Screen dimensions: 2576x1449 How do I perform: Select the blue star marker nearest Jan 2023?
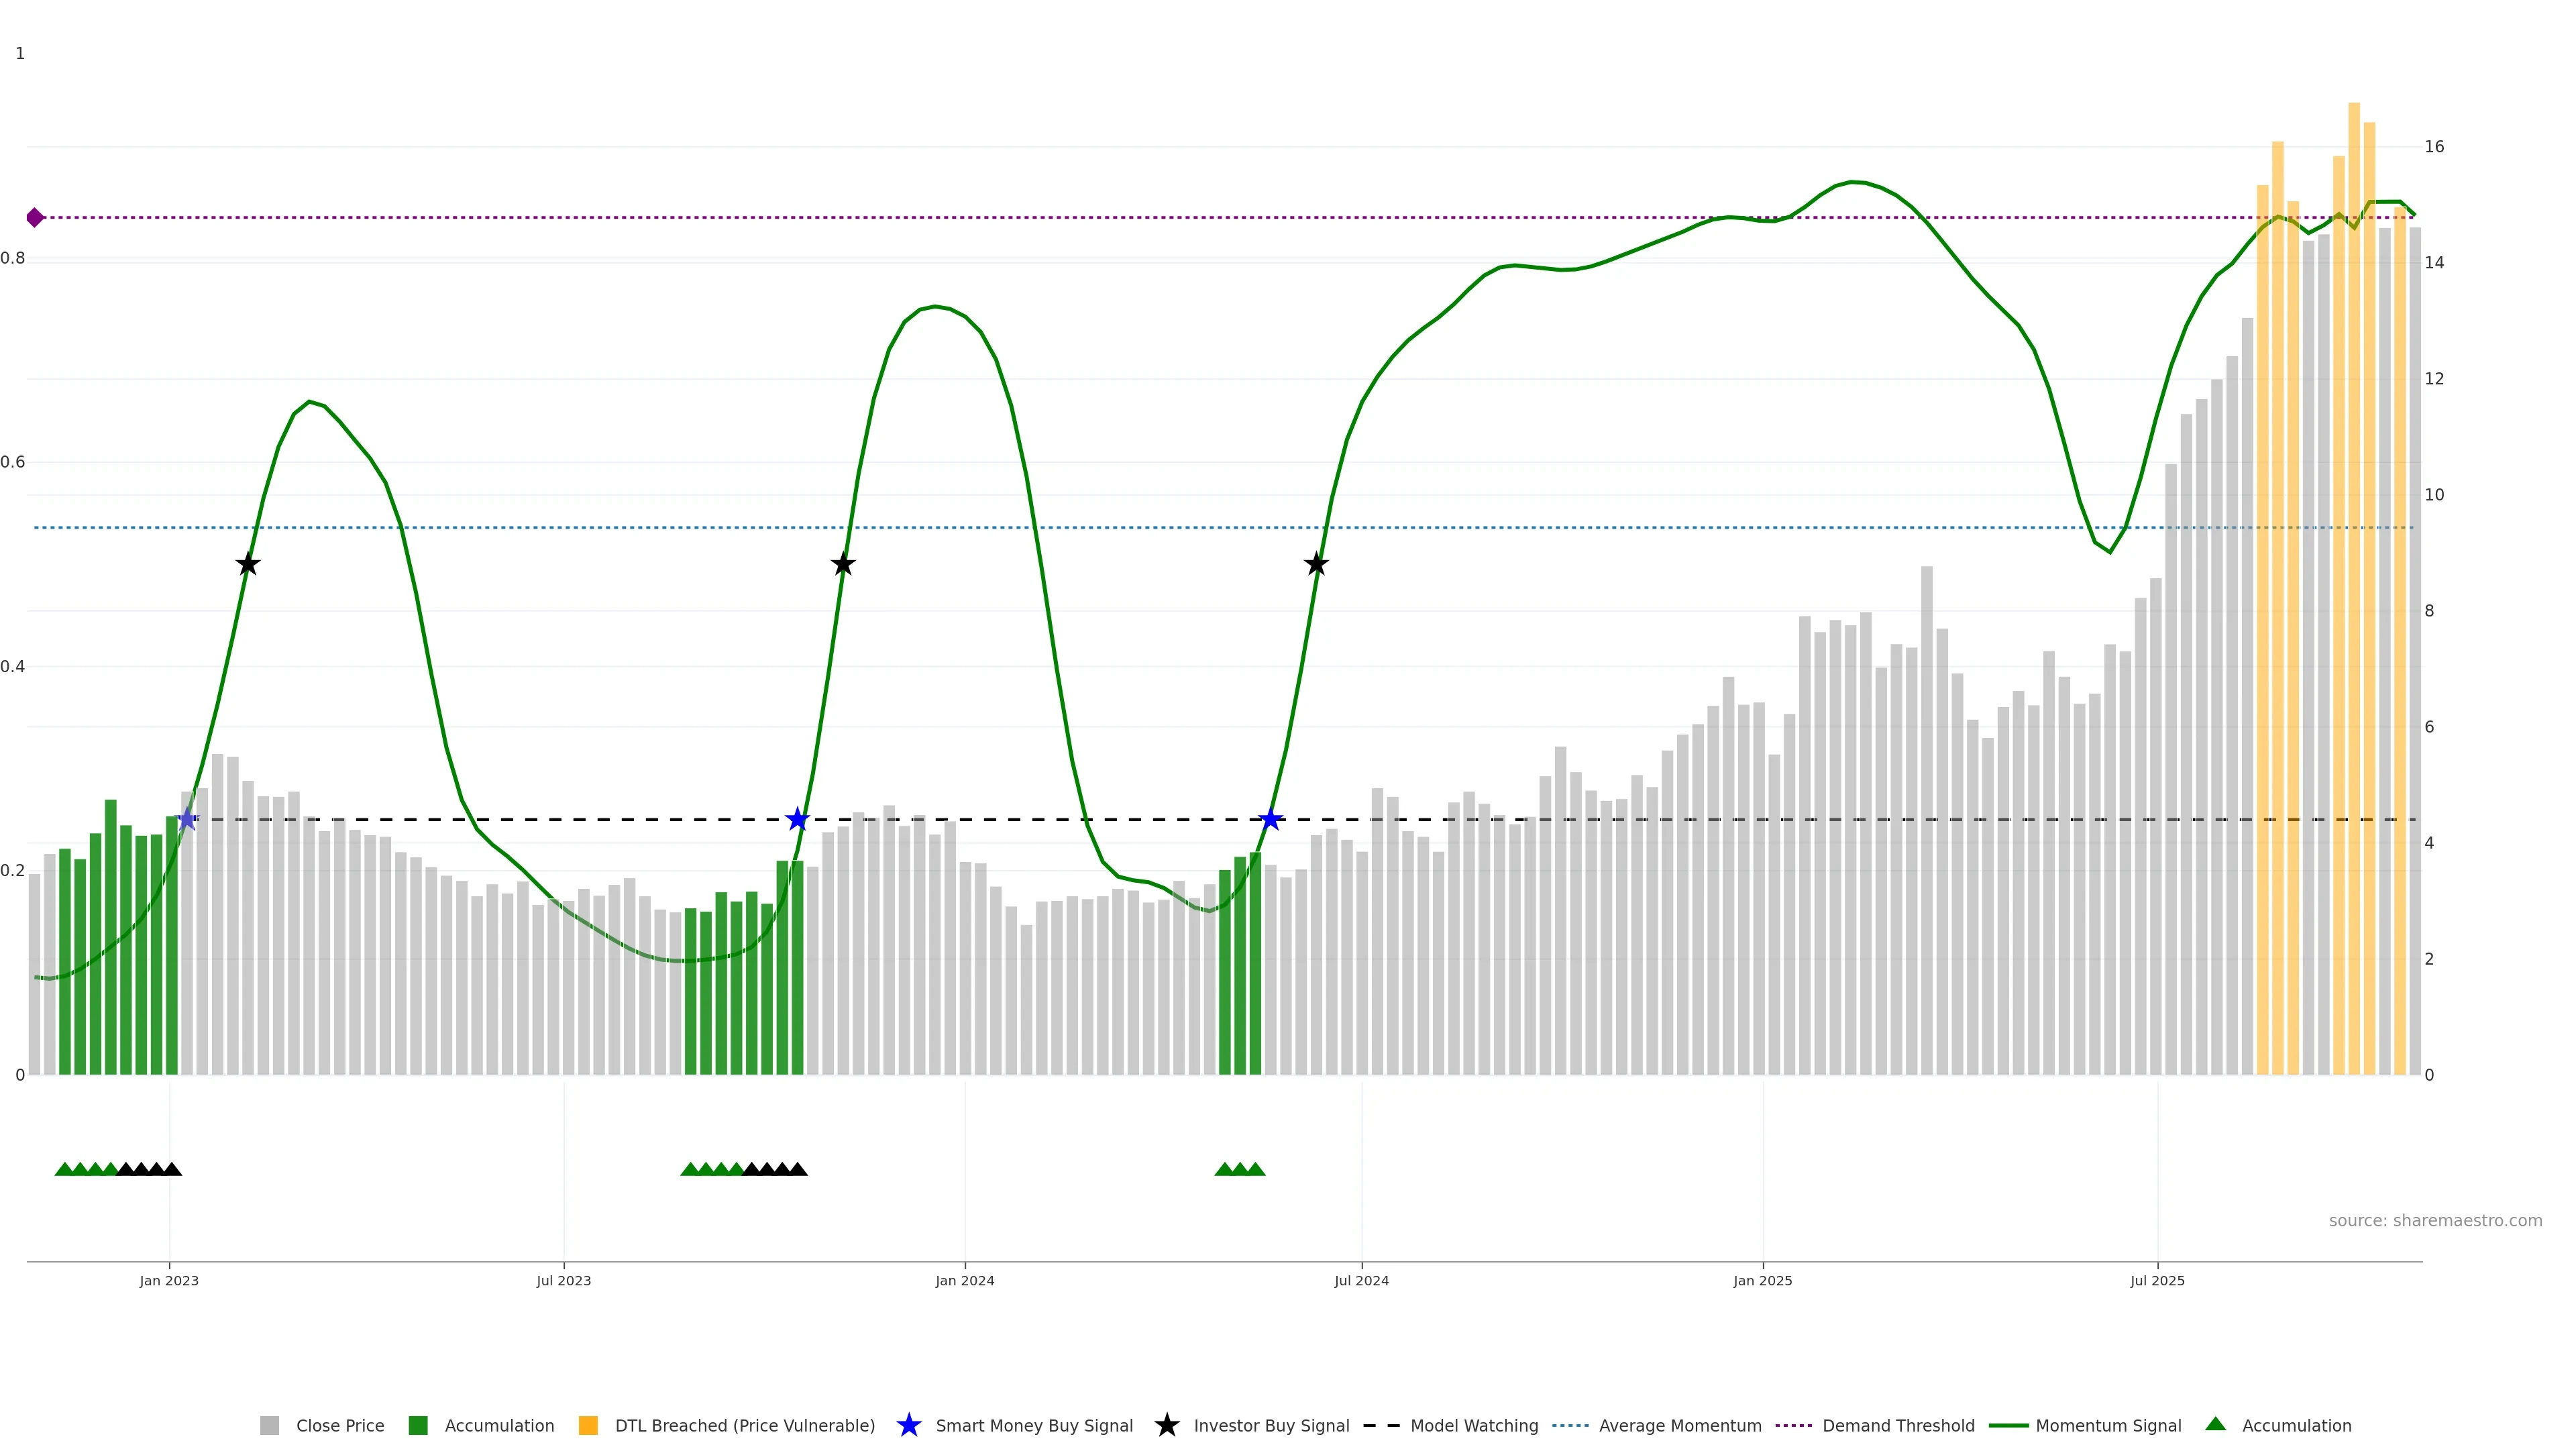pyautogui.click(x=187, y=819)
